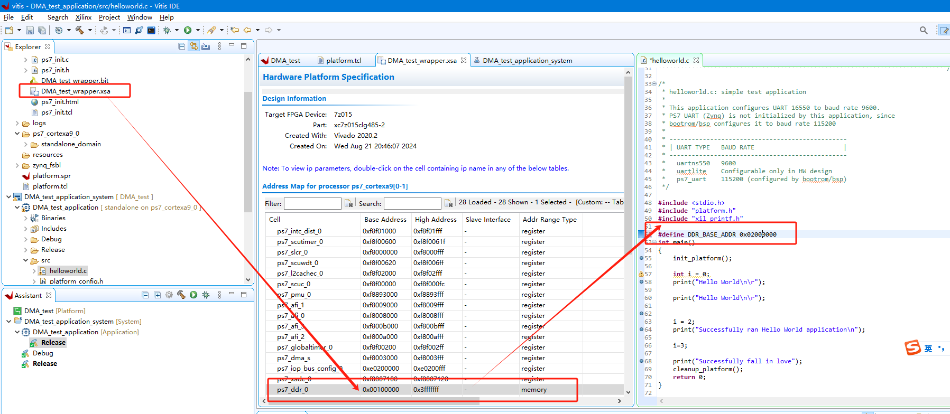Expand the Binaries node in Explorer
Screen dimensions: 950x414
coord(26,218)
